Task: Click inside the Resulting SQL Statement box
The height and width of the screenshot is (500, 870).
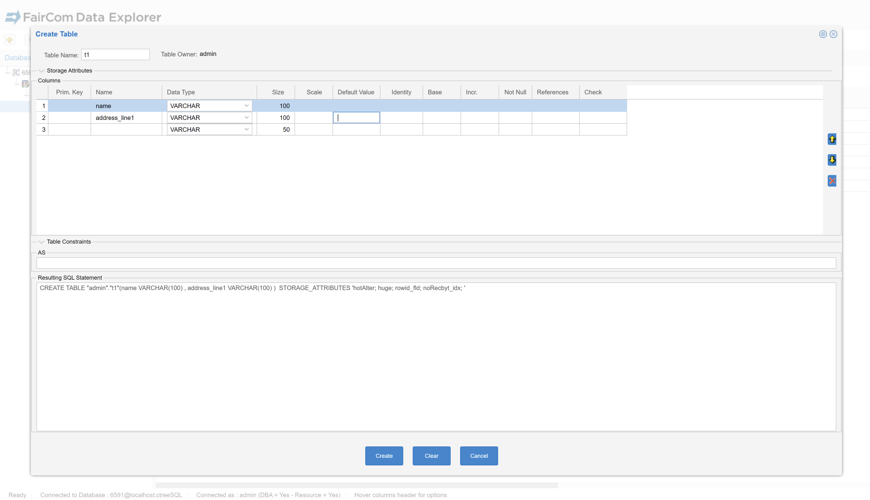Action: pos(436,357)
